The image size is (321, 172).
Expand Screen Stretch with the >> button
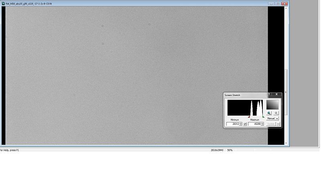pos(278,124)
